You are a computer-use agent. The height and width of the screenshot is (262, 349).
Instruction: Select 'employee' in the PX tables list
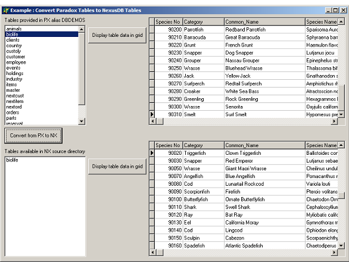[x=16, y=63]
